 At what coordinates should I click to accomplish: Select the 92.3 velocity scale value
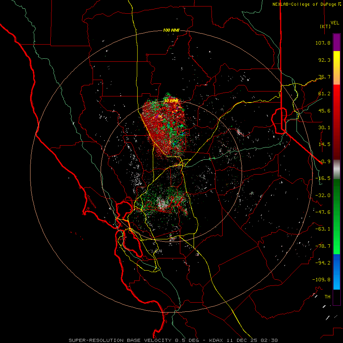[324, 60]
